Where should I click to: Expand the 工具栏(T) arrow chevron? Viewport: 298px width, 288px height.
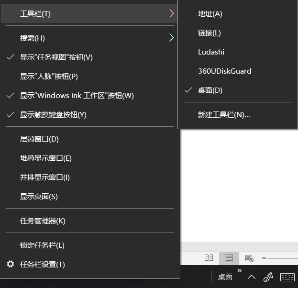coord(171,13)
